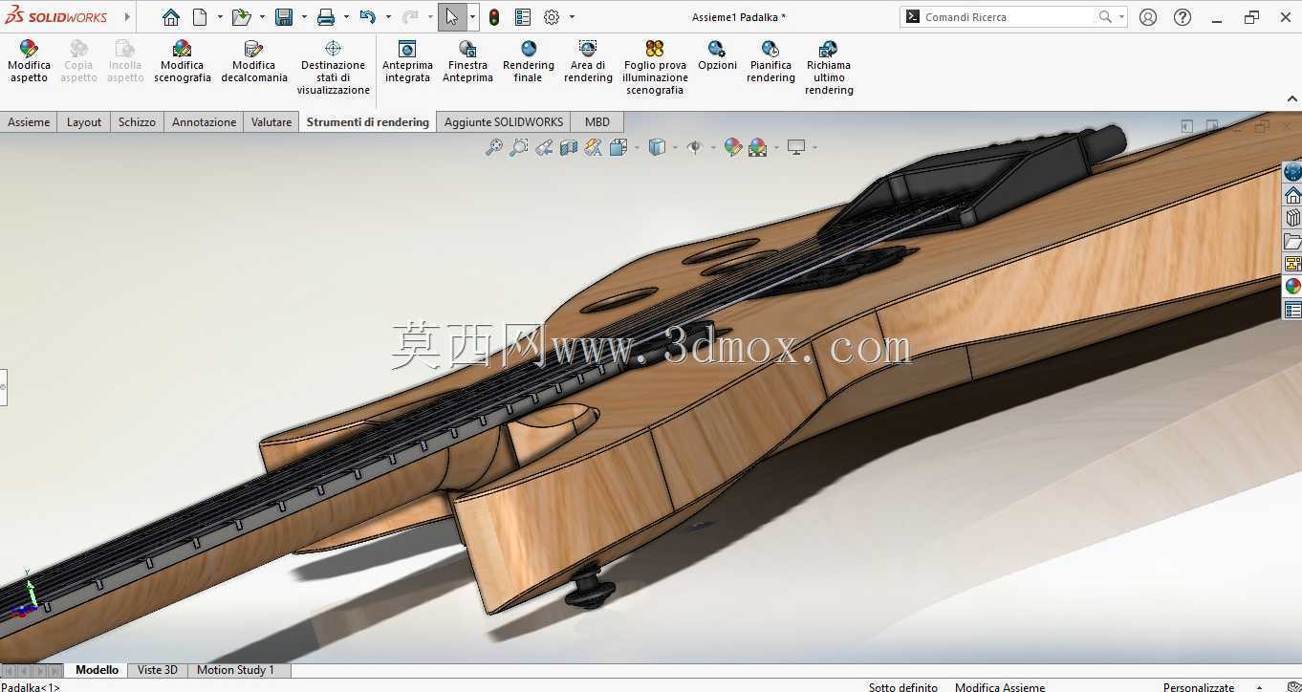Image resolution: width=1302 pixels, height=692 pixels.
Task: Click the Modifica scenografia tool
Action: click(x=182, y=61)
